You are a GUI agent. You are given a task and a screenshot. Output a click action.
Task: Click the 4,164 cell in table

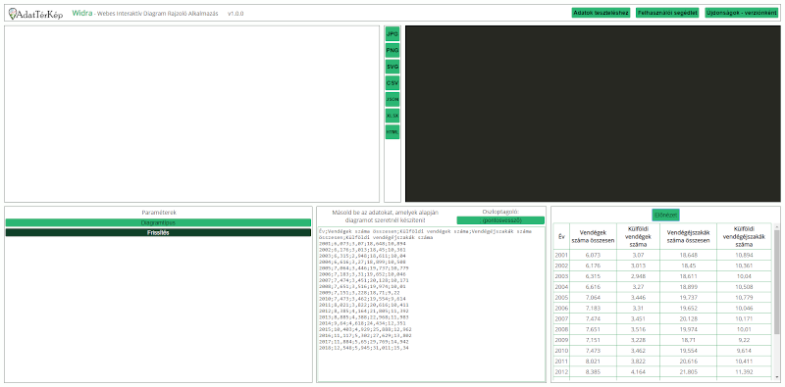tap(639, 372)
